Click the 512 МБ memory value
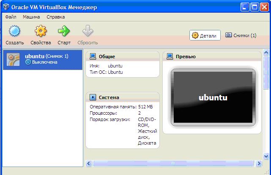Viewport: 271px width, 175px height. pyautogui.click(x=145, y=107)
